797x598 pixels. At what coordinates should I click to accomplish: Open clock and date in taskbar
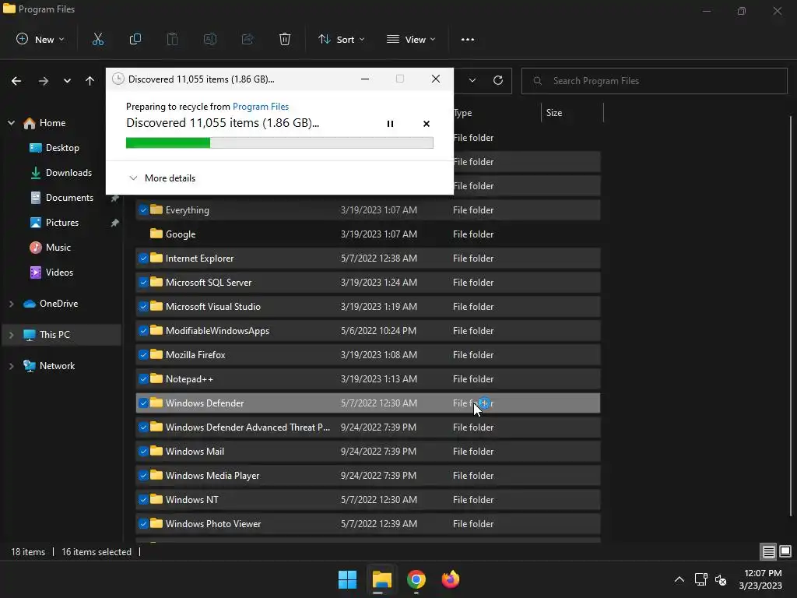click(760, 579)
